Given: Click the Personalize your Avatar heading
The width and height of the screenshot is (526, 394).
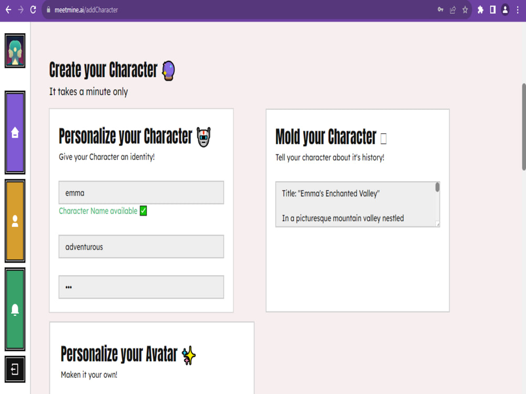Looking at the screenshot, I should coord(119,354).
